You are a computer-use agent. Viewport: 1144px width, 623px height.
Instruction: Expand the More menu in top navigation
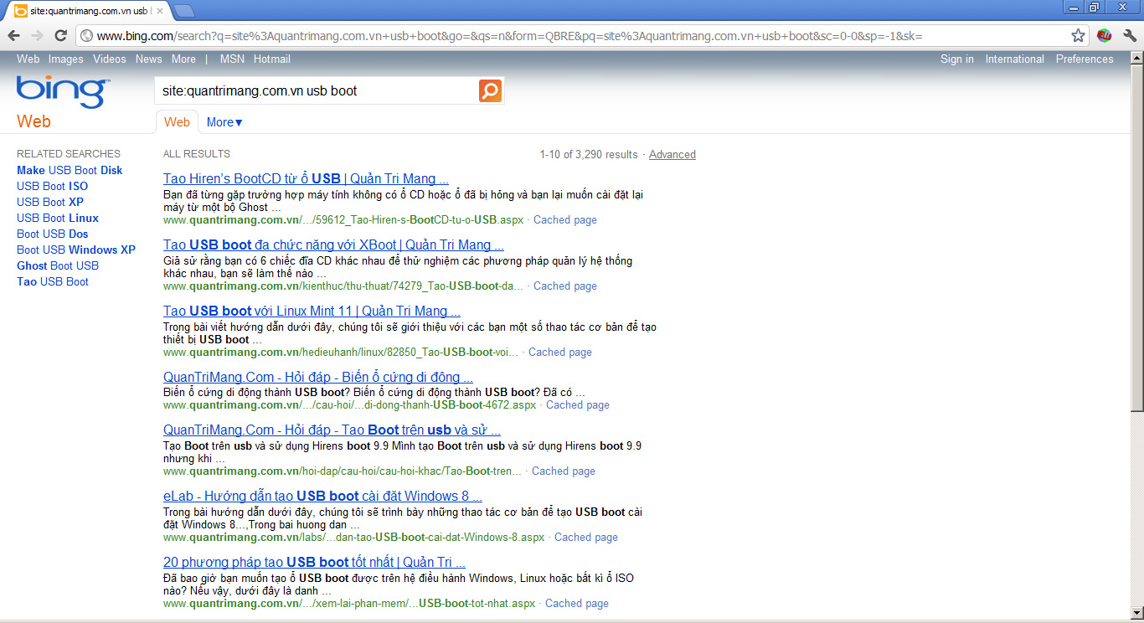point(183,59)
